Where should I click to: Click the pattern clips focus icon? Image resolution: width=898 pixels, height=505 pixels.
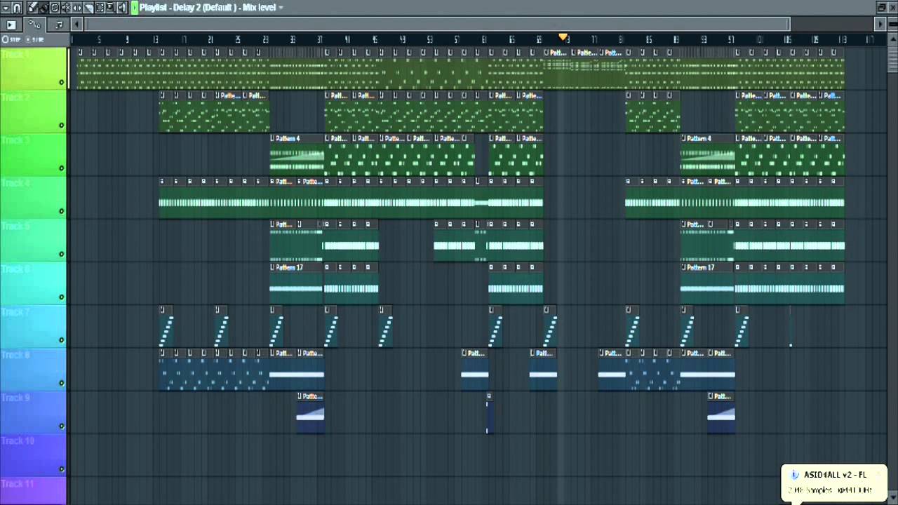tap(11, 25)
